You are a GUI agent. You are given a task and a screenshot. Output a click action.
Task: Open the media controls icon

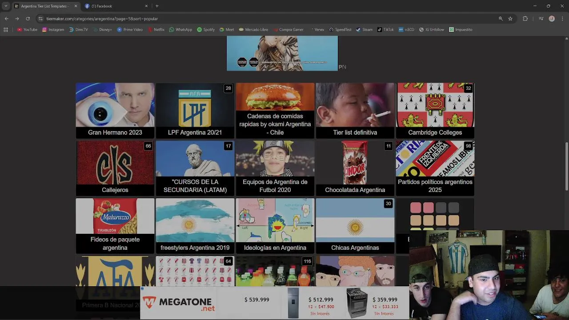[541, 19]
